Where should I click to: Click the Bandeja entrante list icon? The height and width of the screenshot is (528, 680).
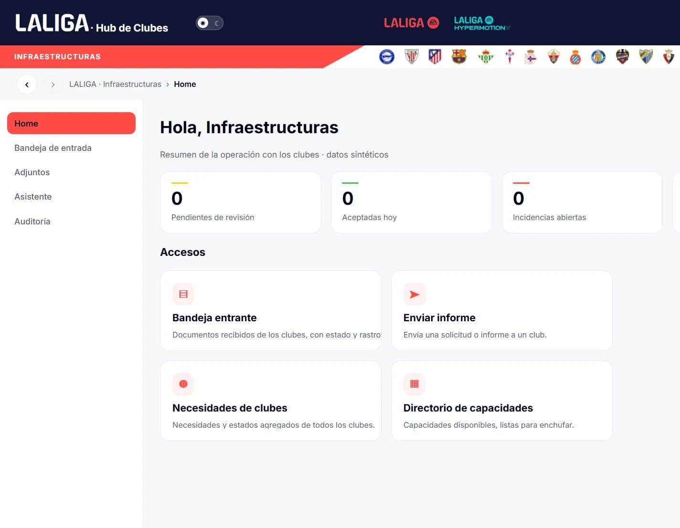[183, 294]
